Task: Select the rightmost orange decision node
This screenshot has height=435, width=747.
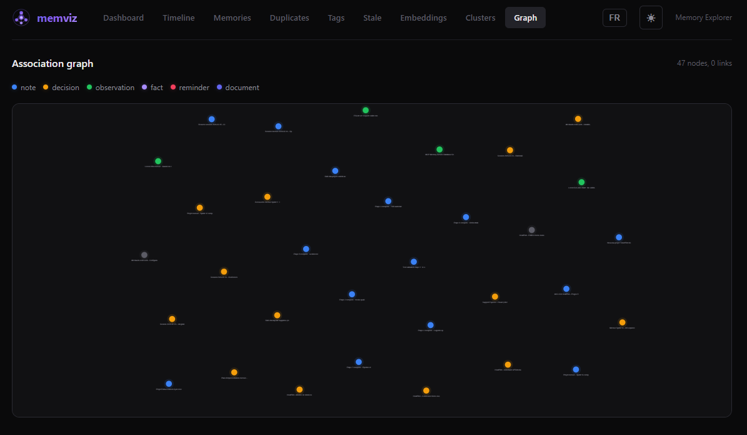Action: [x=622, y=322]
